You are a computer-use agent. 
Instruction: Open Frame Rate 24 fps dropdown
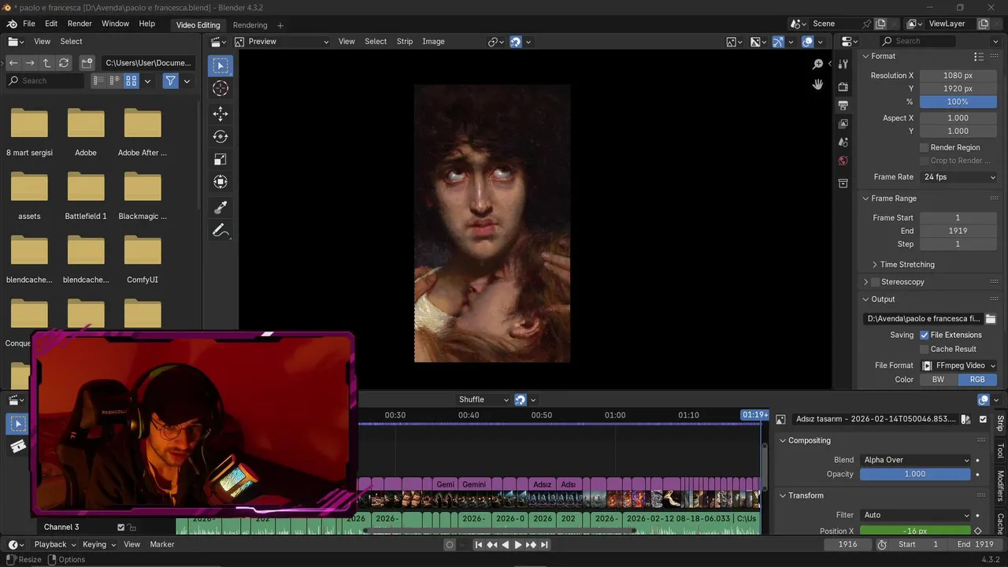959,177
